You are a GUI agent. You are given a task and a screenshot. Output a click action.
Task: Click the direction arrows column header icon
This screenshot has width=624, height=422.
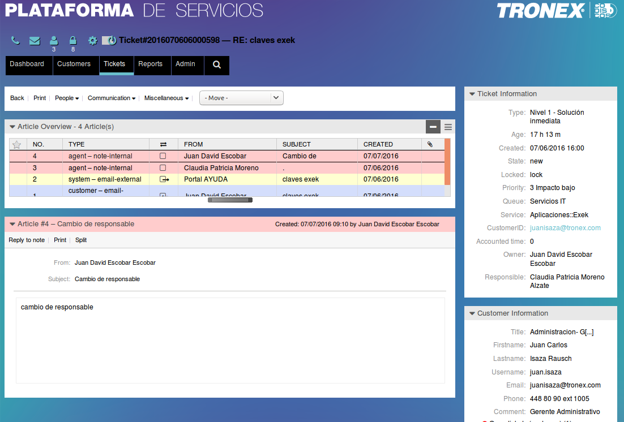click(x=163, y=144)
